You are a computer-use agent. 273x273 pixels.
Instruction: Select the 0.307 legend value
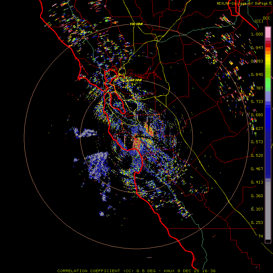tap(257, 209)
